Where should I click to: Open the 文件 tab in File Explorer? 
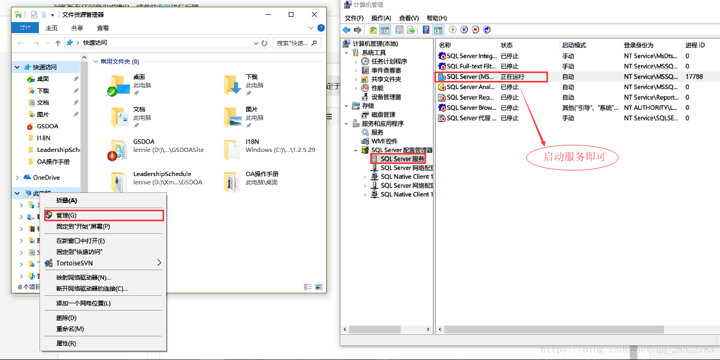pyautogui.click(x=25, y=28)
